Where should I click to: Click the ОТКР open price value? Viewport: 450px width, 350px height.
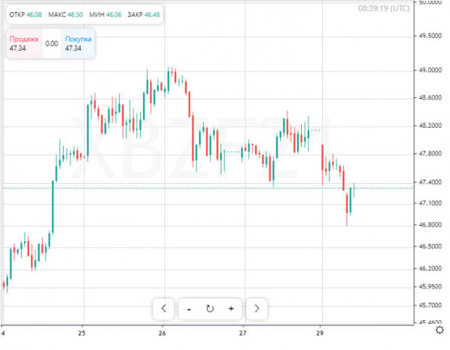tap(34, 15)
